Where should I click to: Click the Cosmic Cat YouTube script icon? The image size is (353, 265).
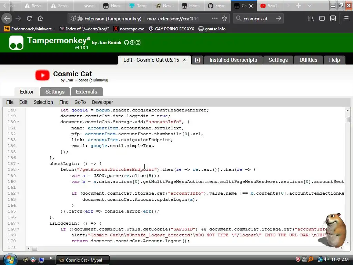42,75
